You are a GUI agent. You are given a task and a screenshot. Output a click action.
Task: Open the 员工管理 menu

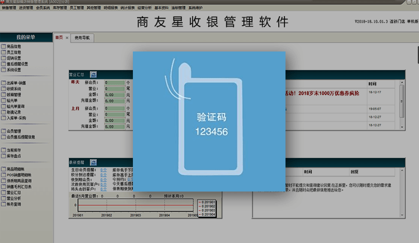click(77, 8)
